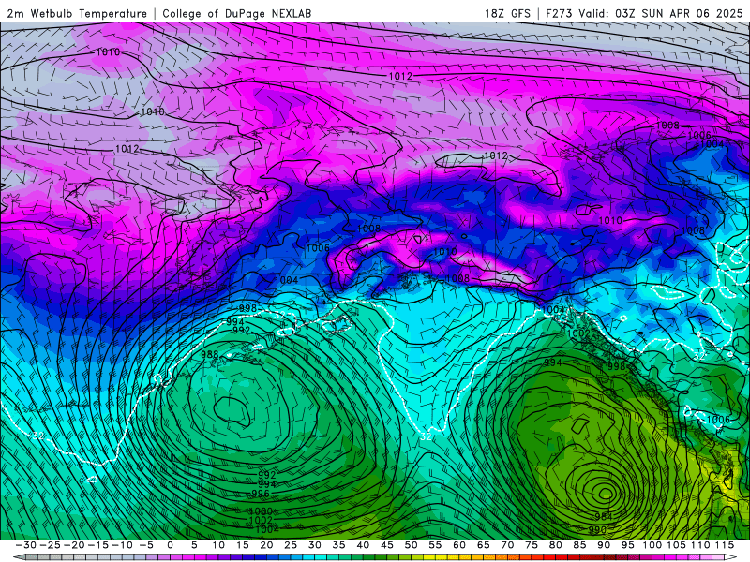Click the -15 value on the color scale
The image size is (750, 562).
tap(98, 545)
